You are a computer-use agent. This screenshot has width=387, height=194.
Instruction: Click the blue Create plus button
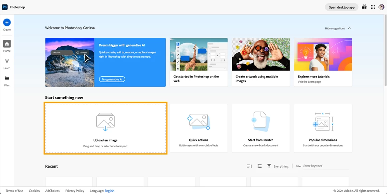7,22
